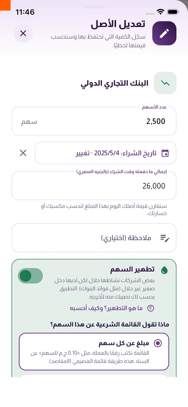188x407 pixels.
Task: Tap the note pencil-lines icon
Action: (165, 238)
